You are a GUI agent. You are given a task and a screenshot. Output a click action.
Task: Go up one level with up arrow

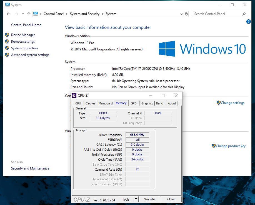click(29, 14)
